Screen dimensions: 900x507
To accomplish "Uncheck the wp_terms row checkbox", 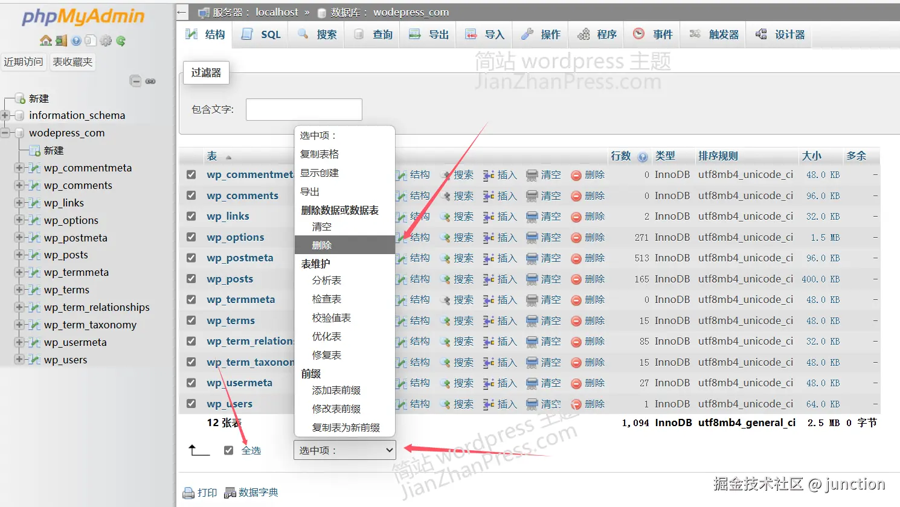I will pos(191,320).
